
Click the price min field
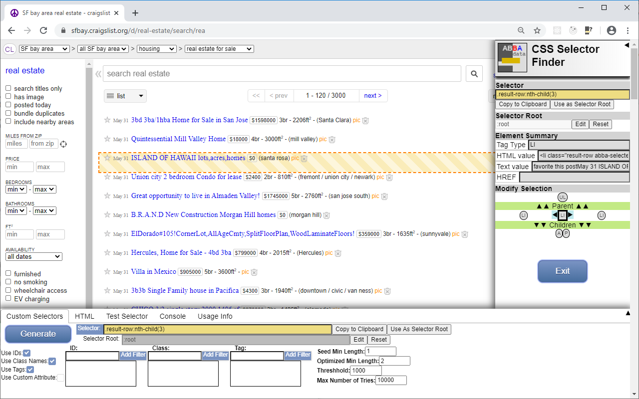tap(19, 167)
